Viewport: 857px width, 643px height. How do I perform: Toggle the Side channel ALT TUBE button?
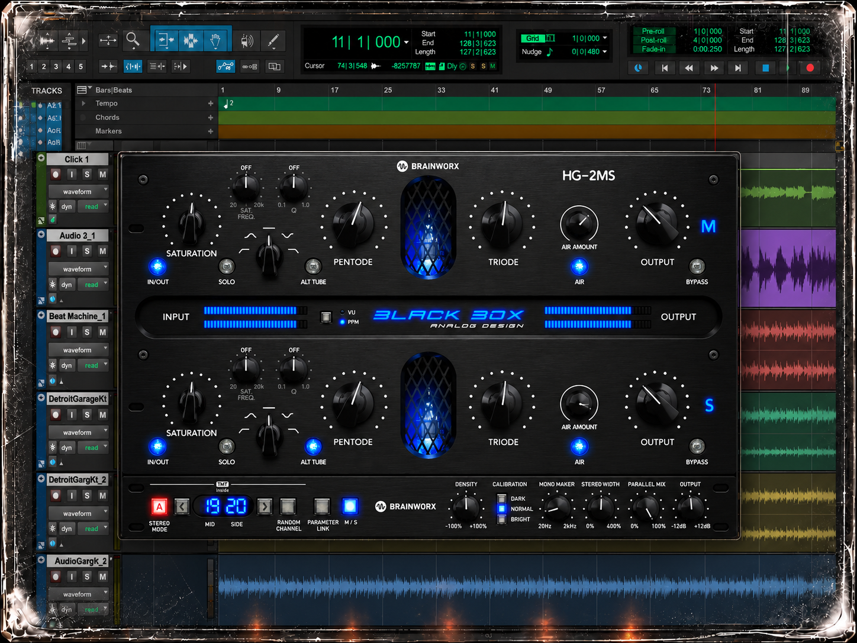click(x=313, y=446)
